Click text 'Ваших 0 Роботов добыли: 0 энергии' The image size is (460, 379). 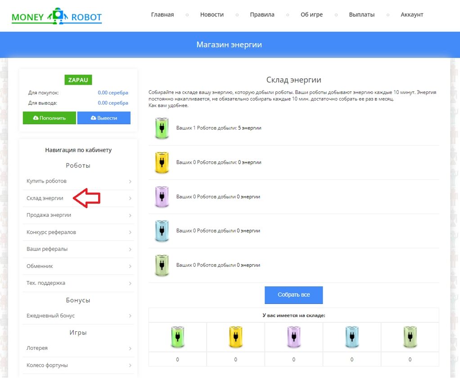tap(219, 162)
